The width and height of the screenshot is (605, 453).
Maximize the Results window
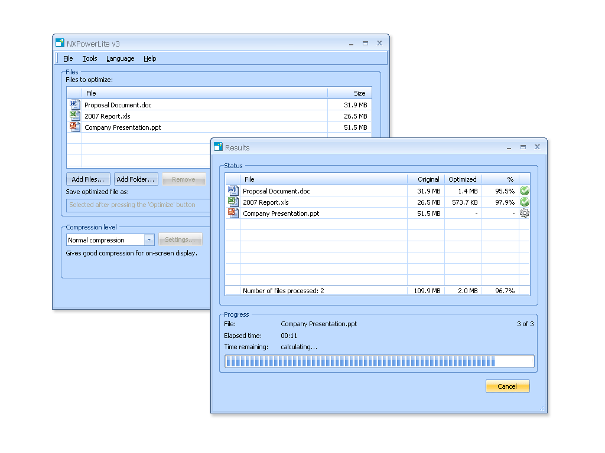tap(523, 147)
